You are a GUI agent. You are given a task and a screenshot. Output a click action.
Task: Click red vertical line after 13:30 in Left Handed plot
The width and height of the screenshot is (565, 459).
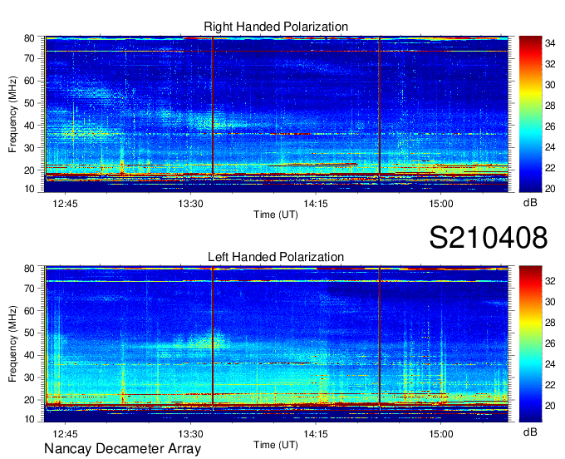point(213,336)
